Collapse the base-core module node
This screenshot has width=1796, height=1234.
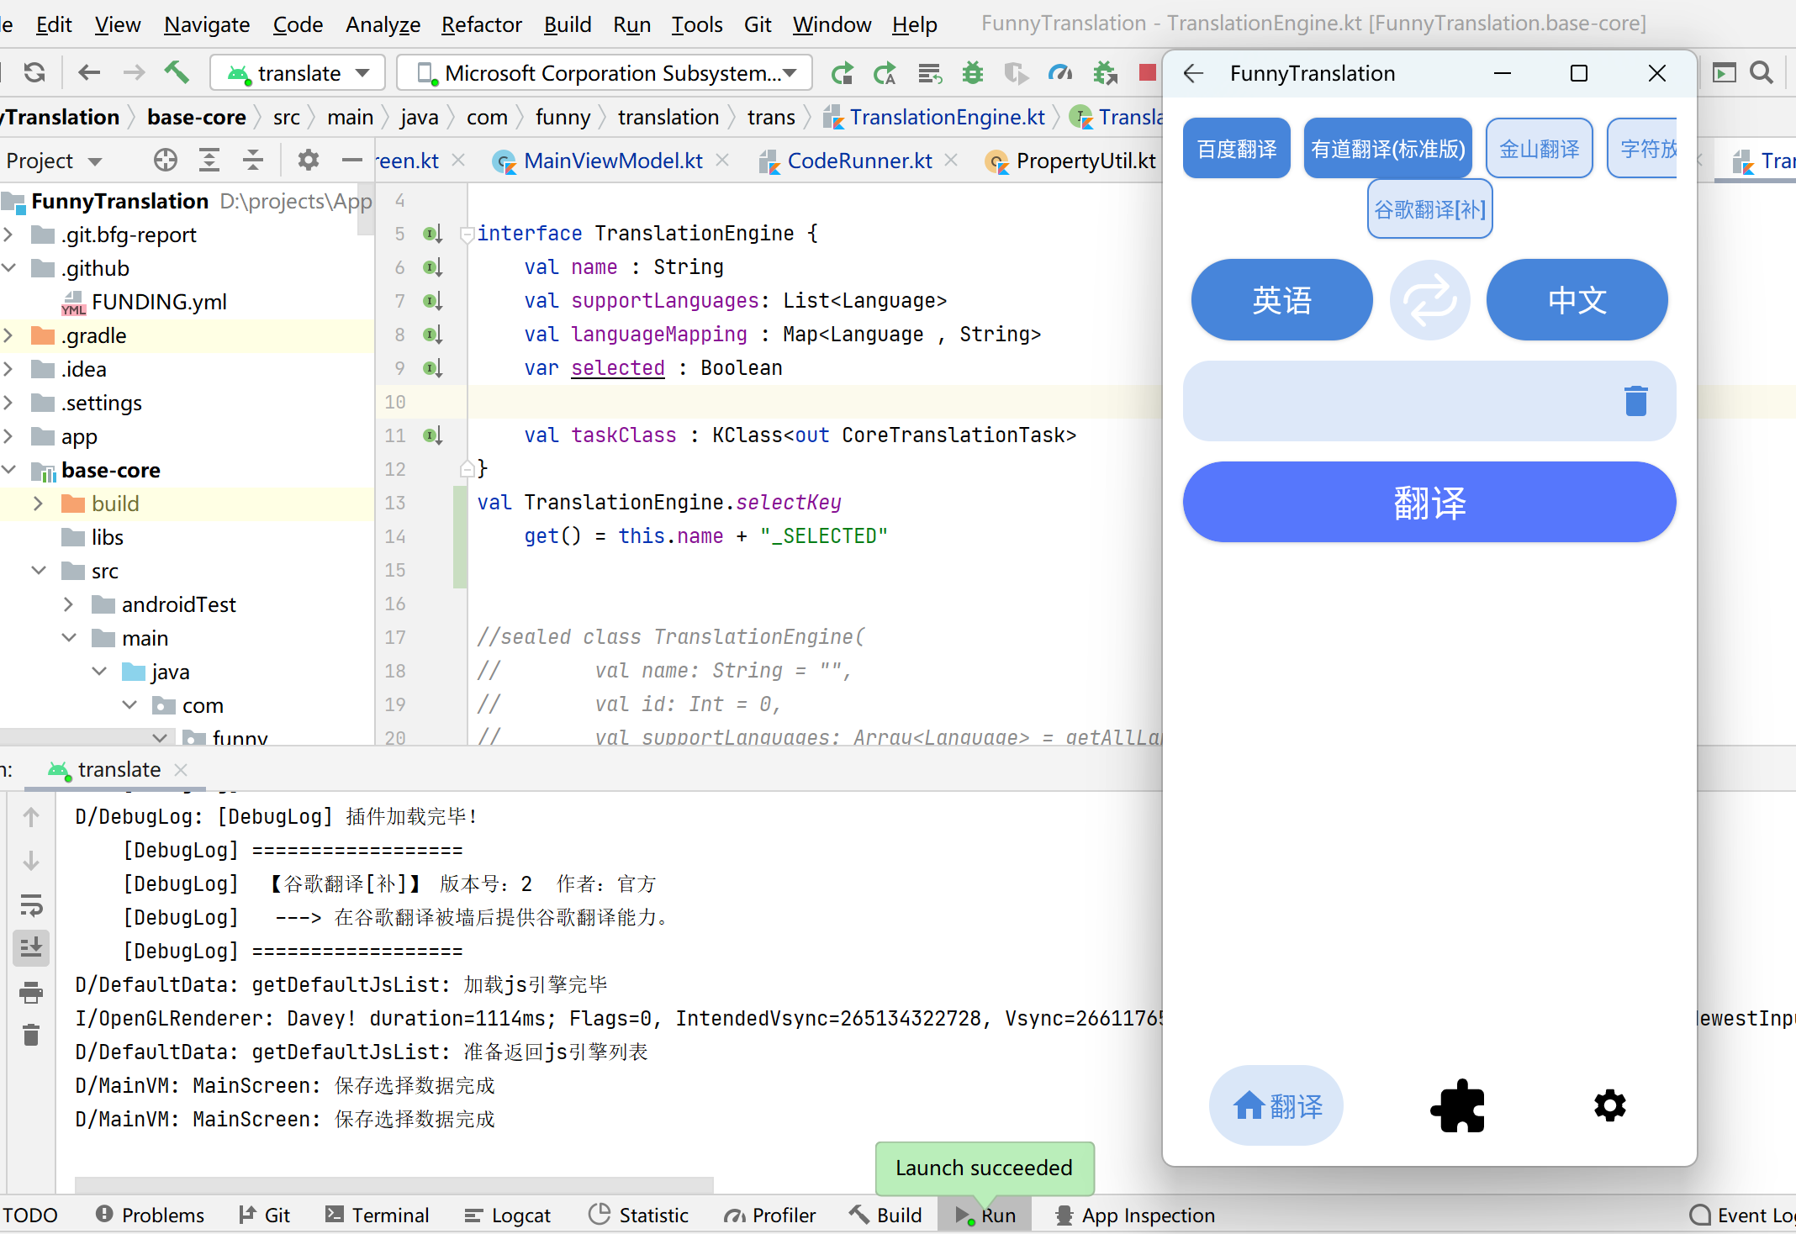click(8, 470)
